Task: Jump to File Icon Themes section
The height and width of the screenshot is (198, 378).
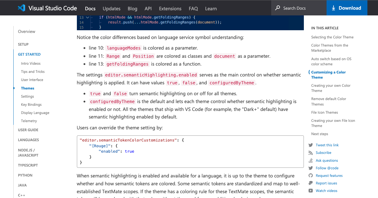Action: click(324, 112)
